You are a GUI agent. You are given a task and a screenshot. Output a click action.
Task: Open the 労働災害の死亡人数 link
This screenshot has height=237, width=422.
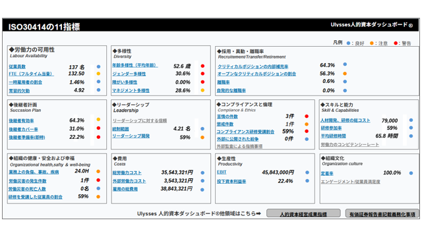coord(27,189)
